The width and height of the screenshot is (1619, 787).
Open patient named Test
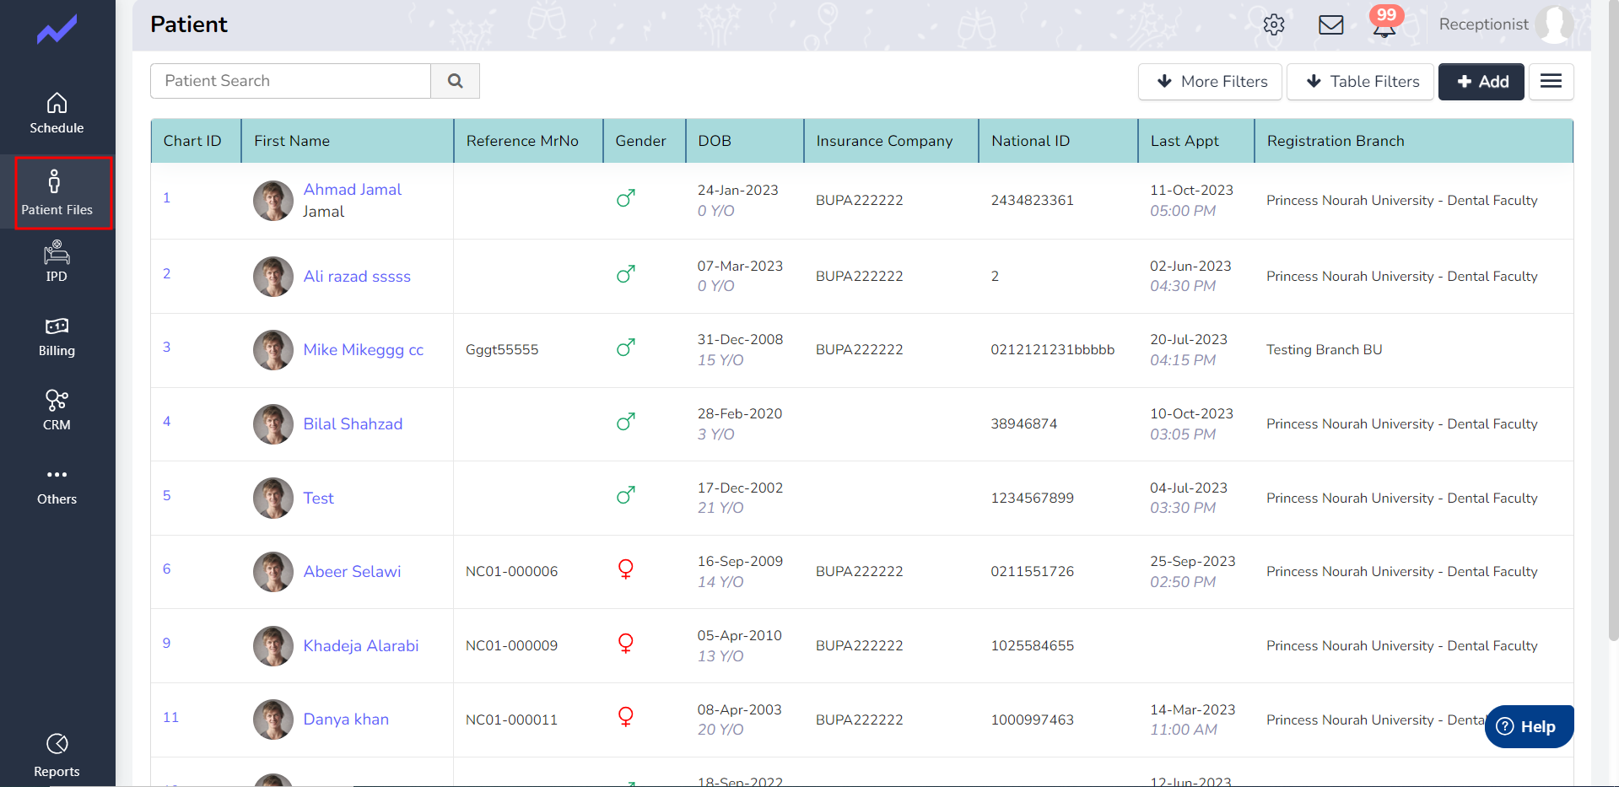318,499
